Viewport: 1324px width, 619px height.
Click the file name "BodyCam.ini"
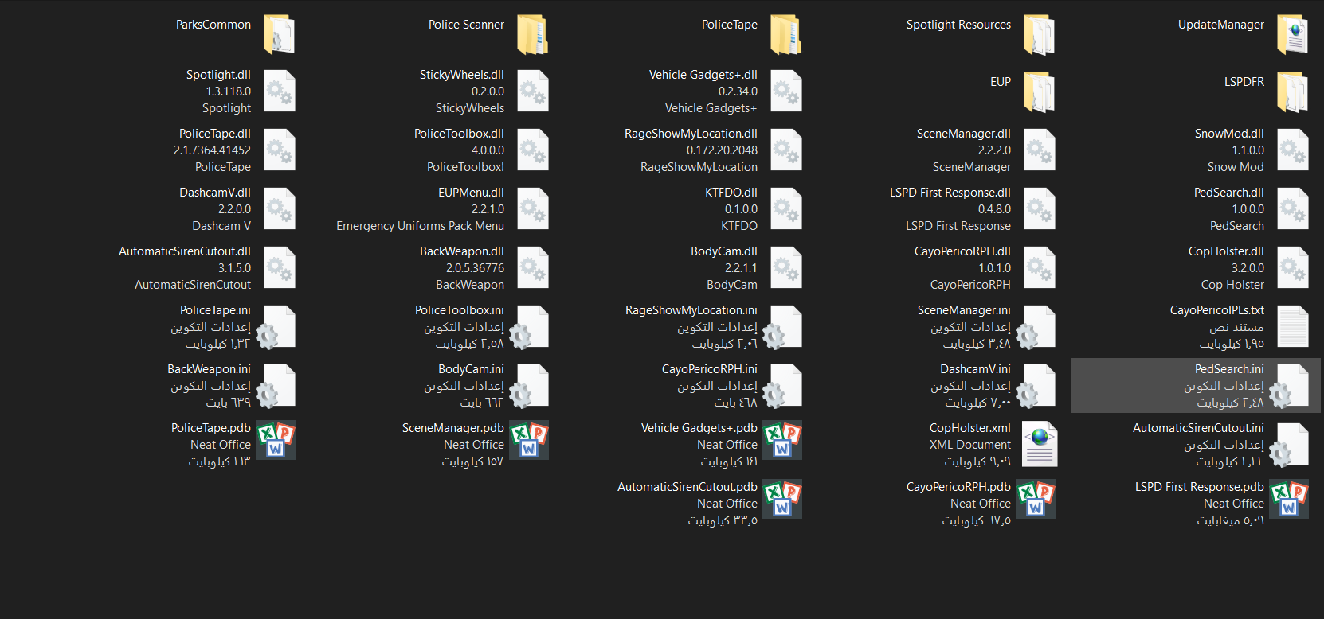click(471, 369)
